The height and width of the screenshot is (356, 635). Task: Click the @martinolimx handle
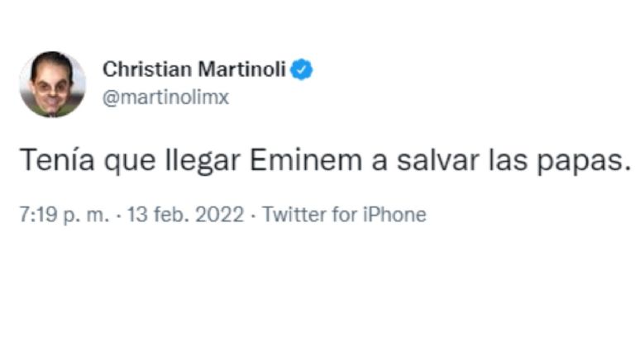pos(165,97)
